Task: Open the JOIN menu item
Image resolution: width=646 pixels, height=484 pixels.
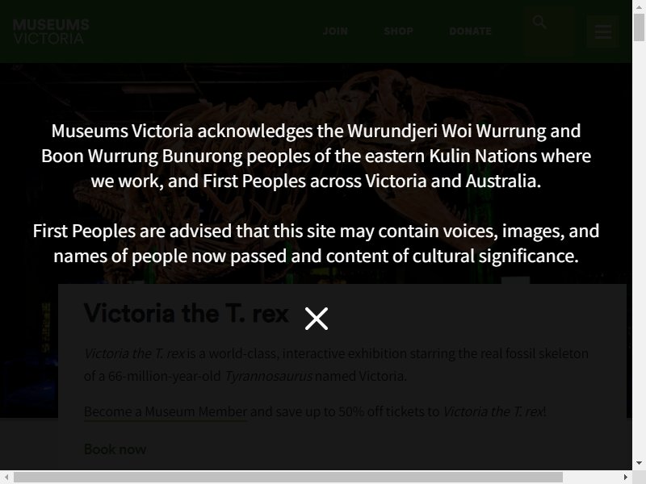Action: 335,31
